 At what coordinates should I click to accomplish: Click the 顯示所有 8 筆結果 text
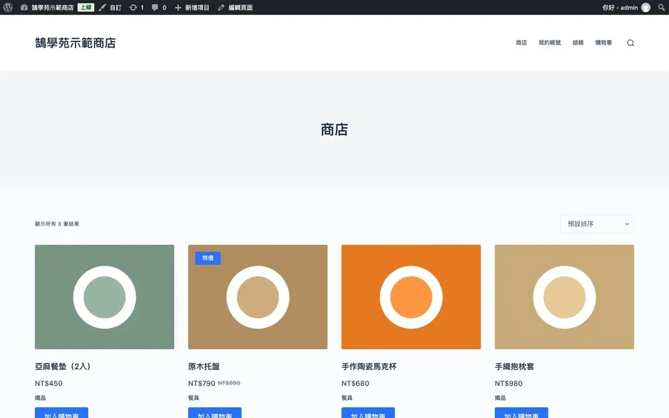click(x=57, y=224)
